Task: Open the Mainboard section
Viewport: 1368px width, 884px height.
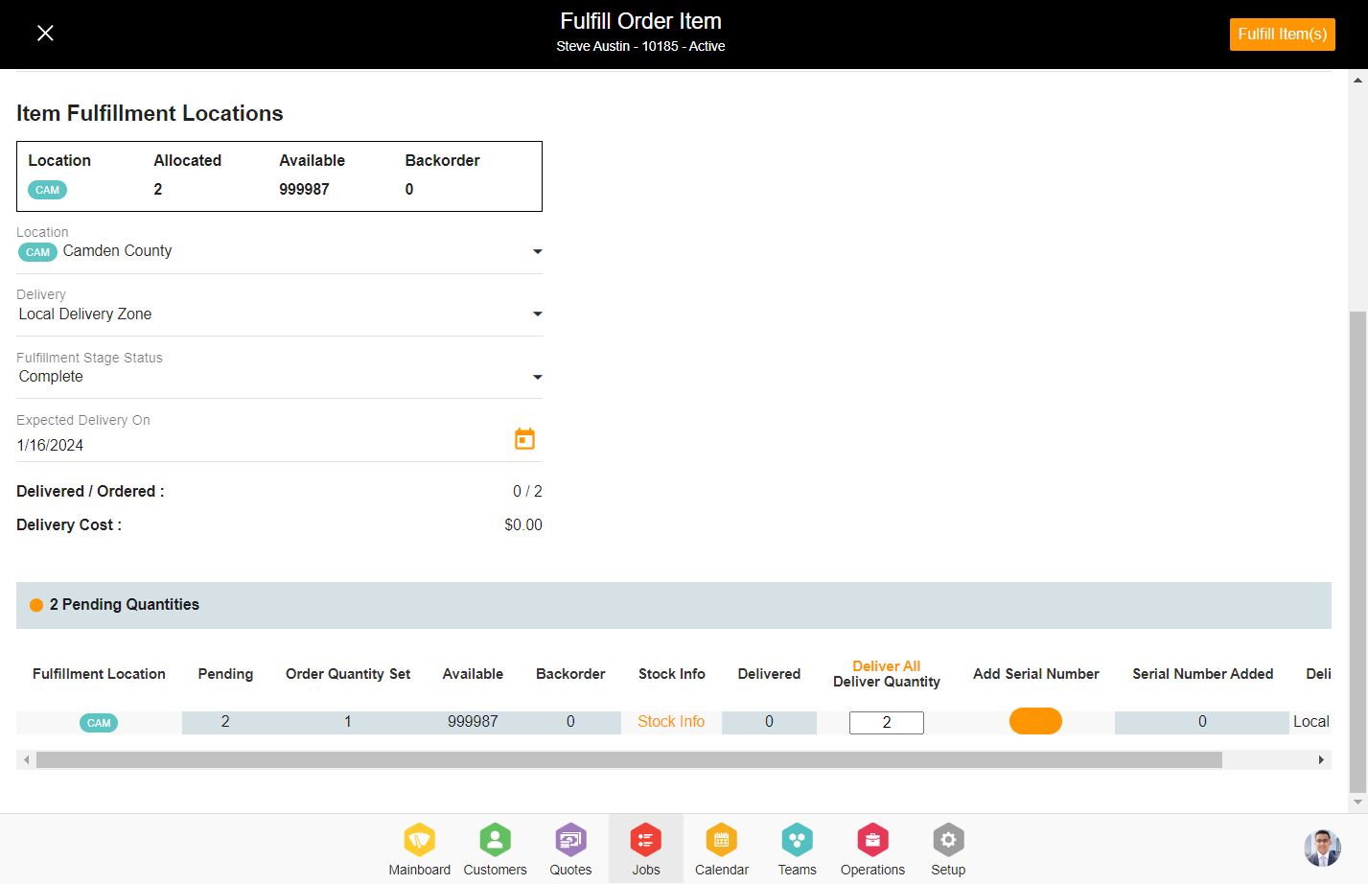Action: (419, 849)
